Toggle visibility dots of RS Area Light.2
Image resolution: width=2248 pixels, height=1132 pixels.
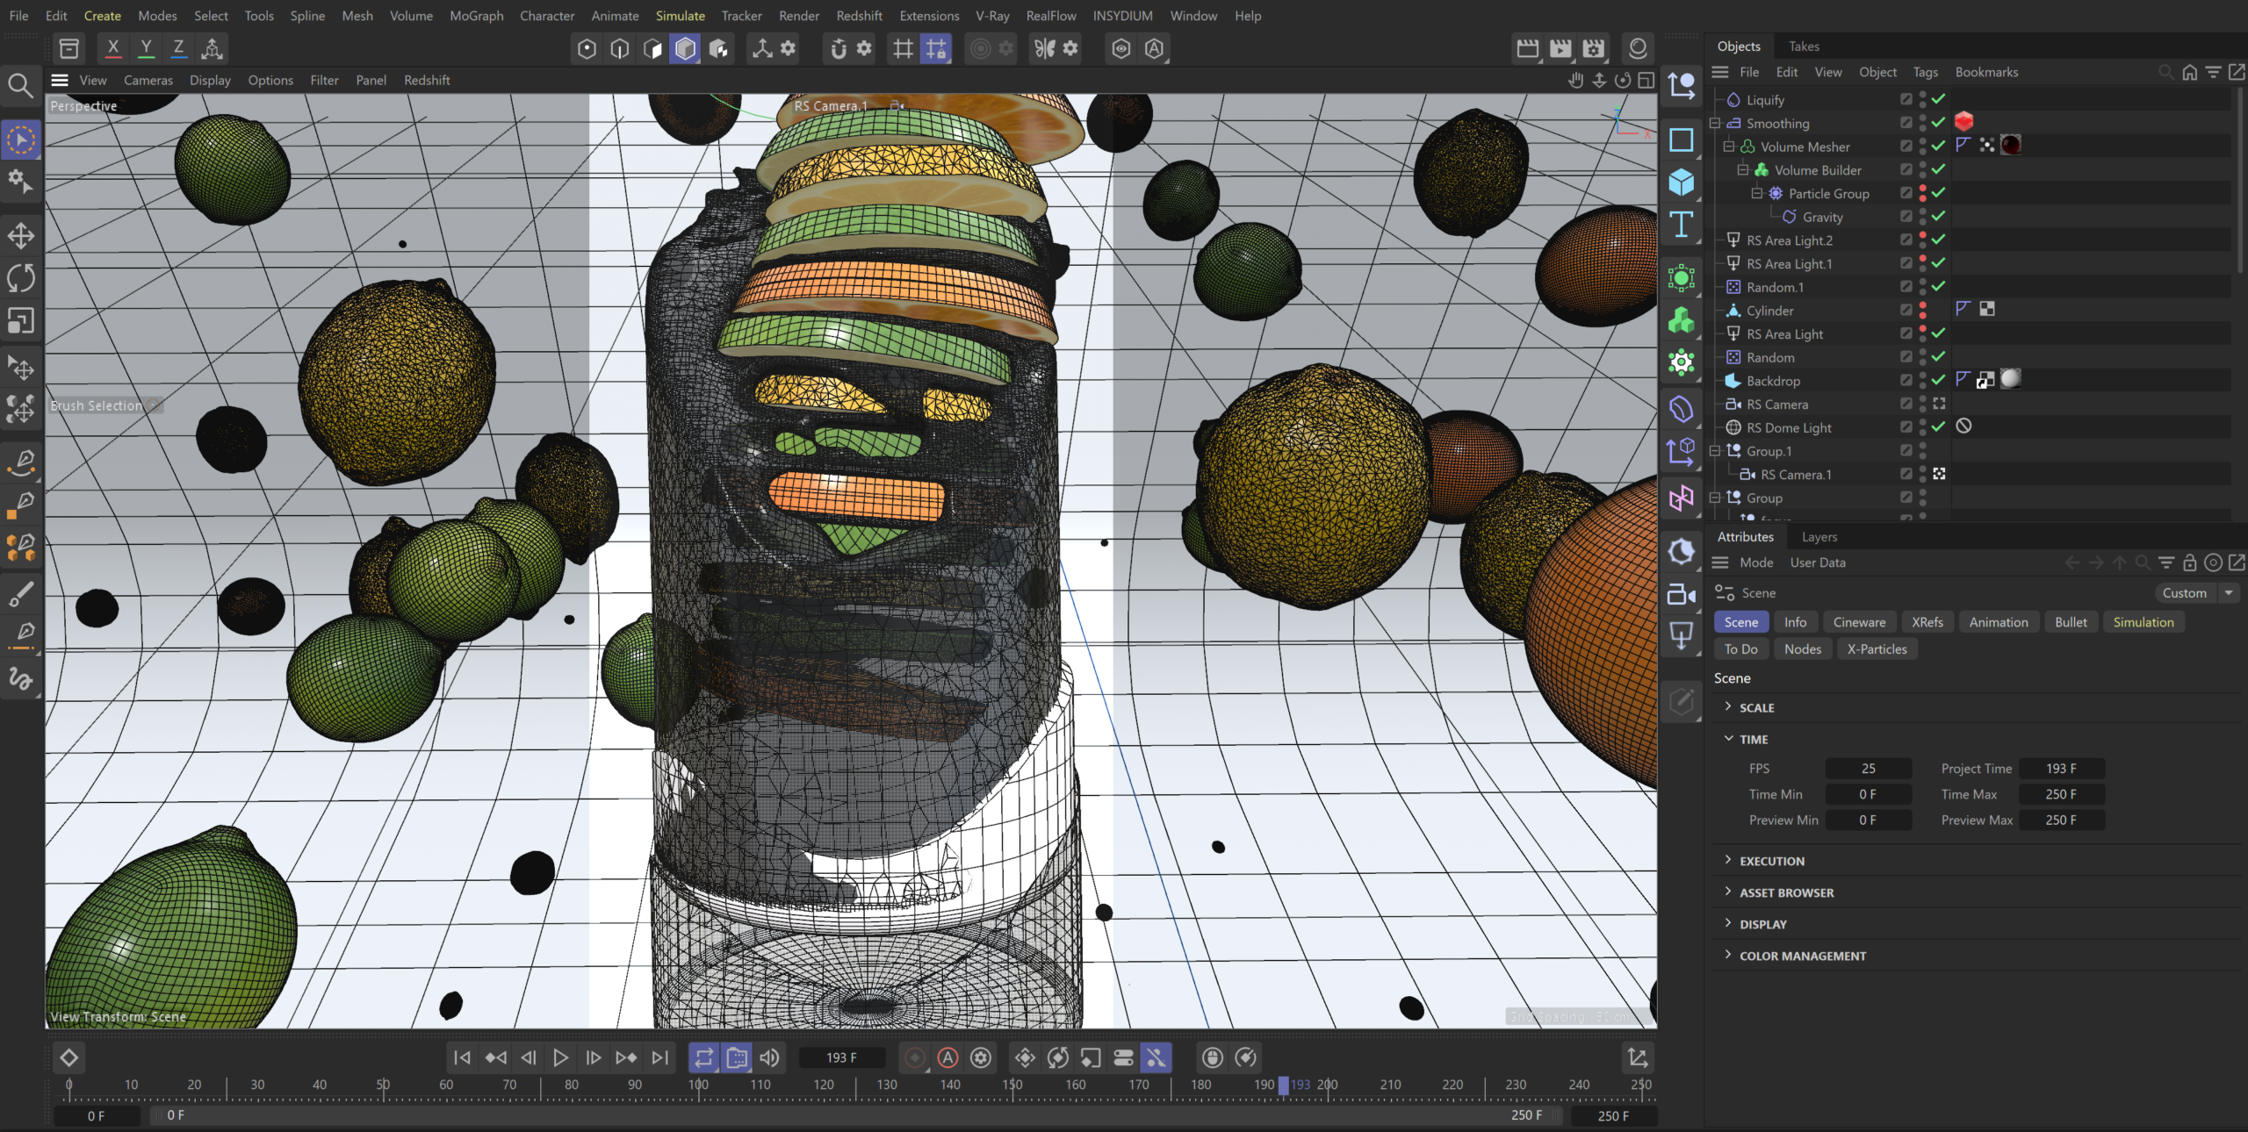pyautogui.click(x=1922, y=240)
